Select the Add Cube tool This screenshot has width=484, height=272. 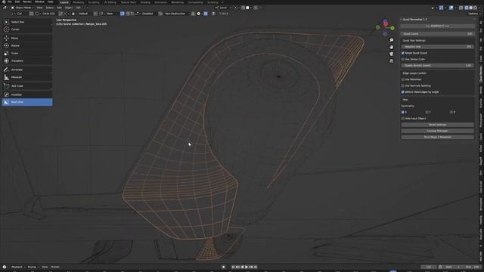point(27,85)
